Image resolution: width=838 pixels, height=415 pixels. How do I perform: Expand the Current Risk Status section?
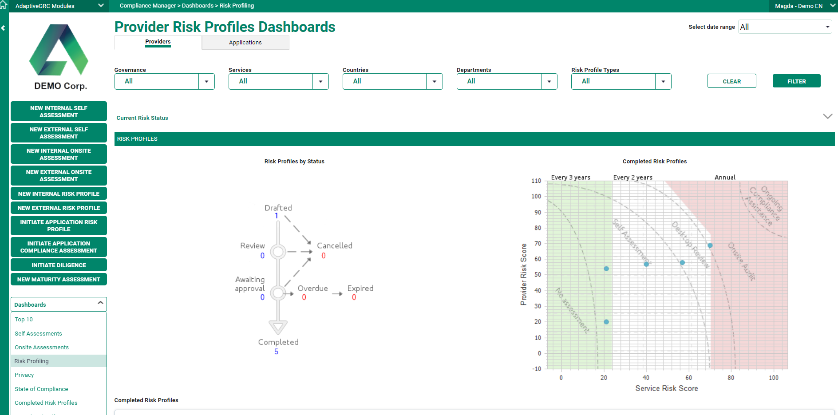pyautogui.click(x=827, y=116)
